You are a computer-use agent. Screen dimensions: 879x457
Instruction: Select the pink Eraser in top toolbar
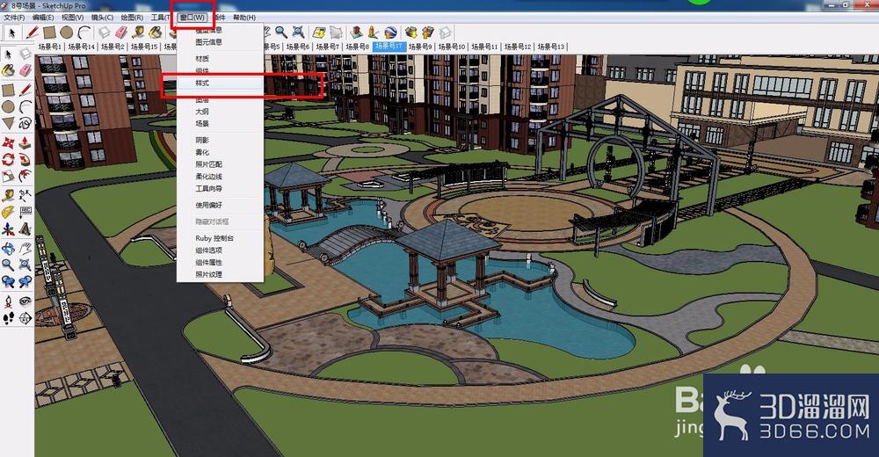[121, 33]
